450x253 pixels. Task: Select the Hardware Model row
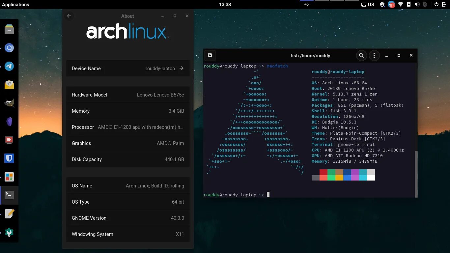point(128,95)
